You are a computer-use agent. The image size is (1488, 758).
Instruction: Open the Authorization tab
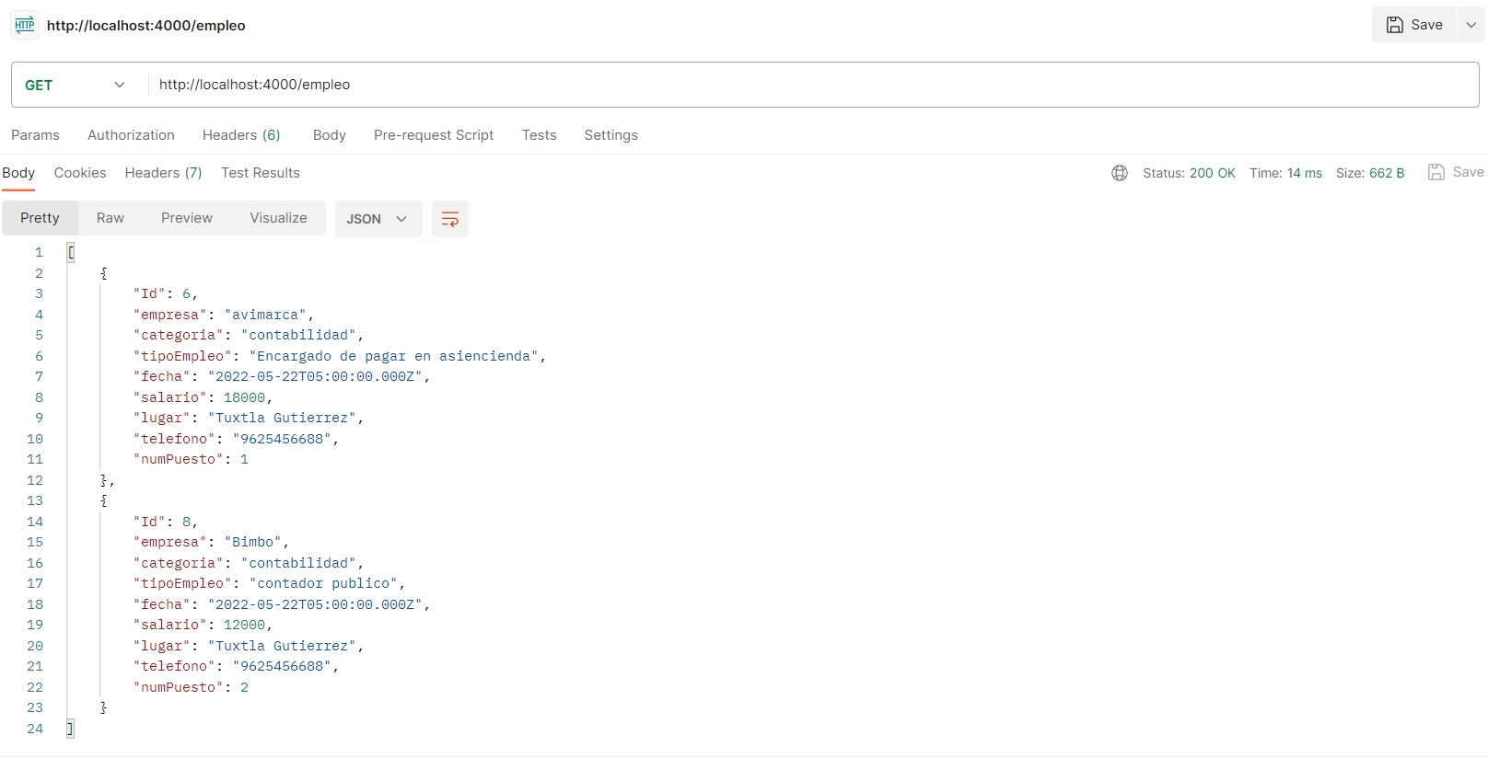(x=131, y=135)
